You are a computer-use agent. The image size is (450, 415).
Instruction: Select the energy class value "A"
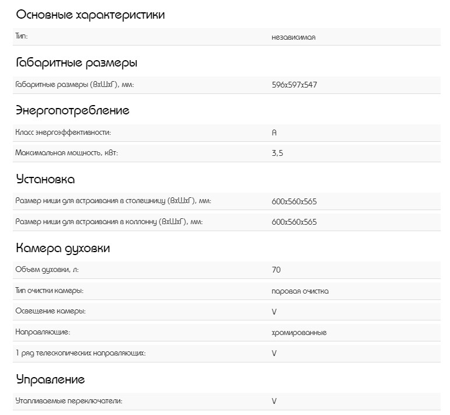(274, 132)
